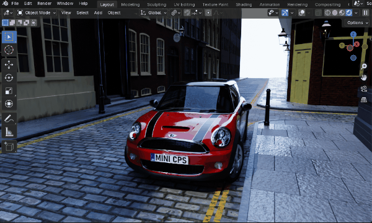
Task: Select the Move tool
Action: click(x=9, y=64)
